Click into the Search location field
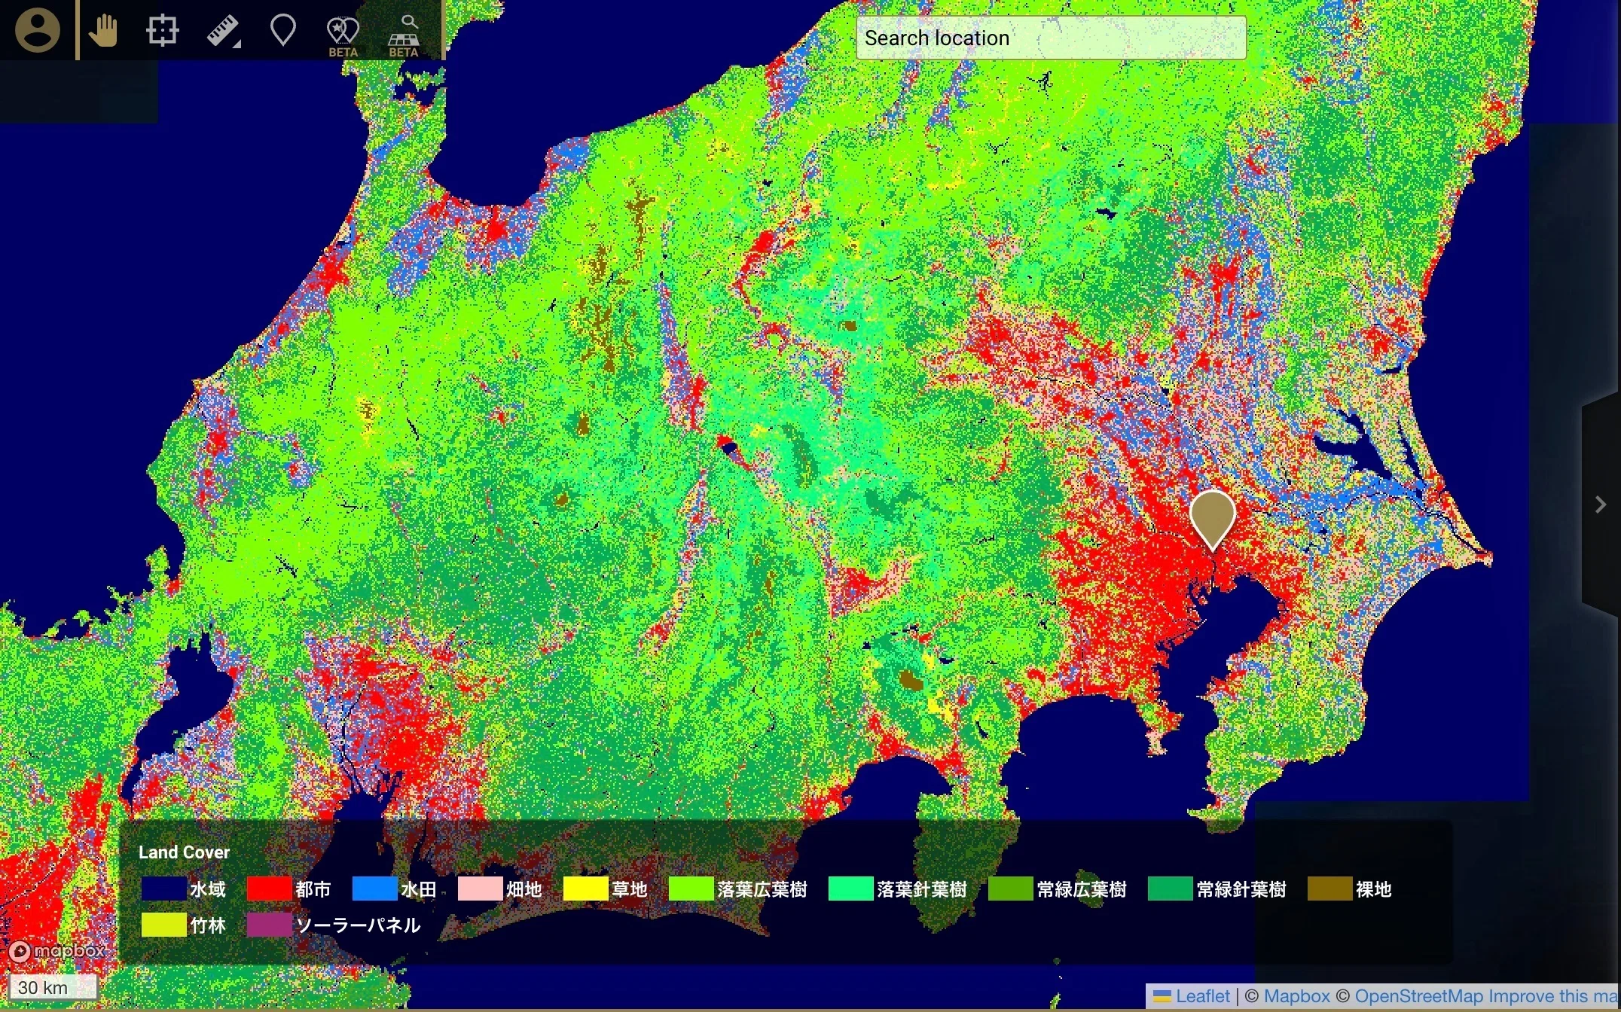Screen dimensions: 1621x1012 click(1051, 38)
